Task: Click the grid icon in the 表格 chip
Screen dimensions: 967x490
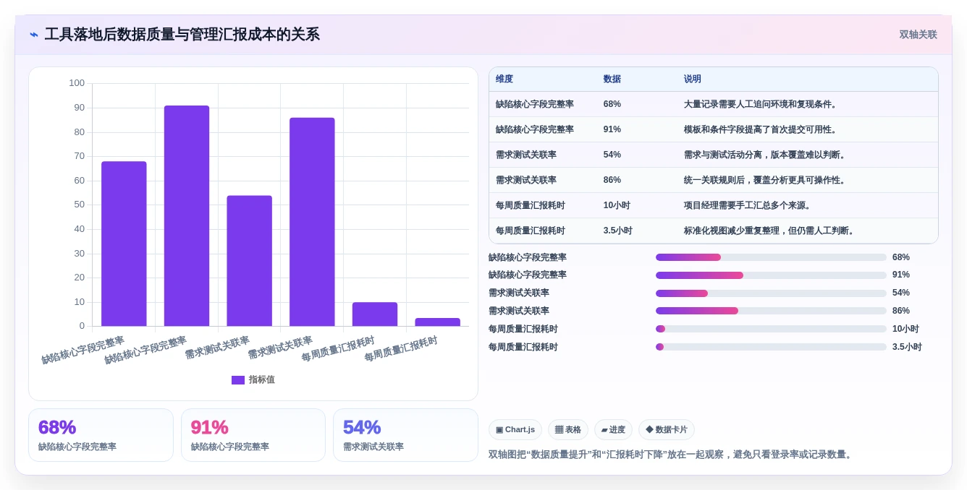Action: click(559, 430)
